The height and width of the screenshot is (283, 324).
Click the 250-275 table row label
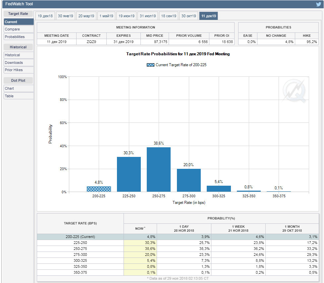click(80, 249)
